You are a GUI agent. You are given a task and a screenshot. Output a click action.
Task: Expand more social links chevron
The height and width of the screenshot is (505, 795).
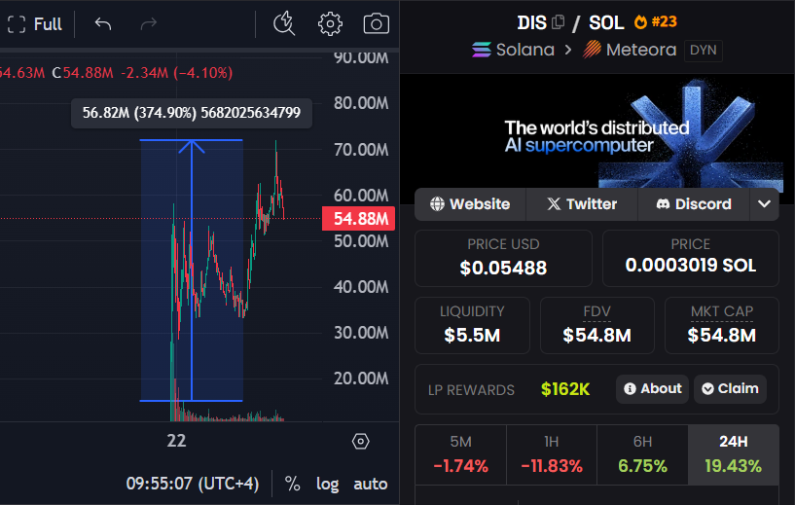(x=764, y=203)
